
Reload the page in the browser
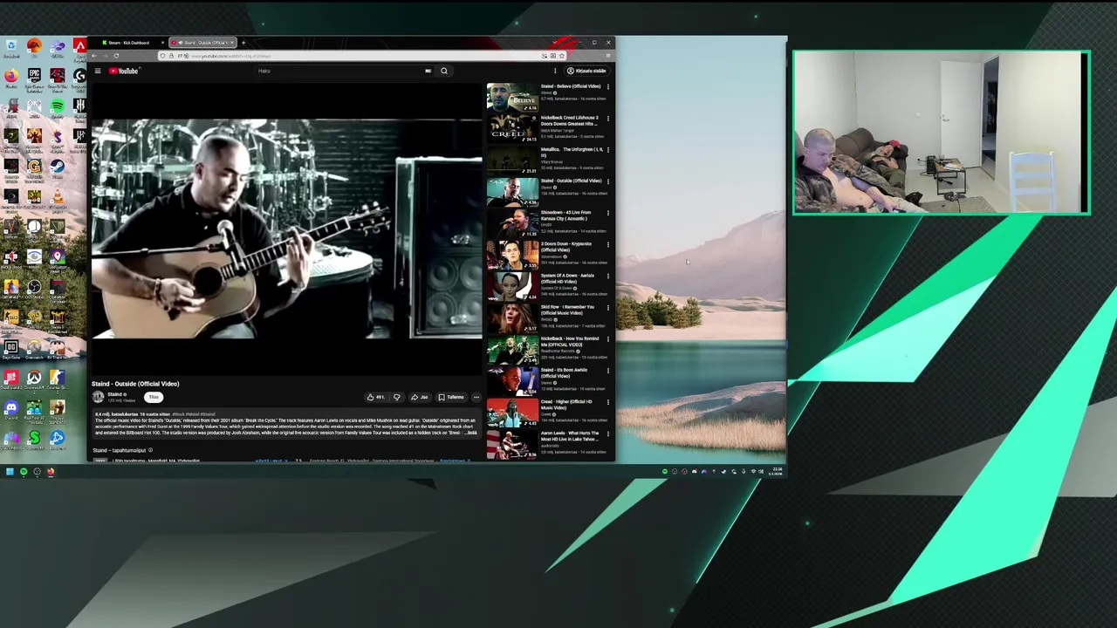tap(116, 56)
